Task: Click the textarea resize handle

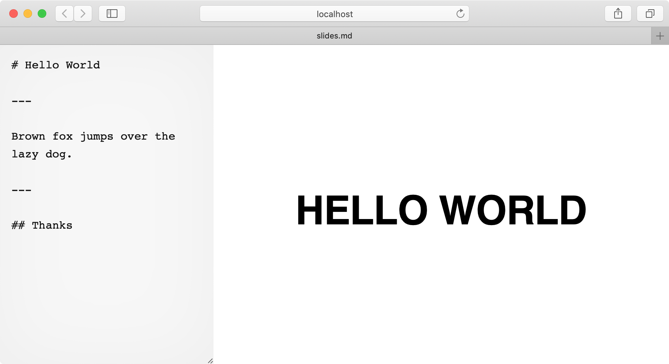Action: [210, 361]
